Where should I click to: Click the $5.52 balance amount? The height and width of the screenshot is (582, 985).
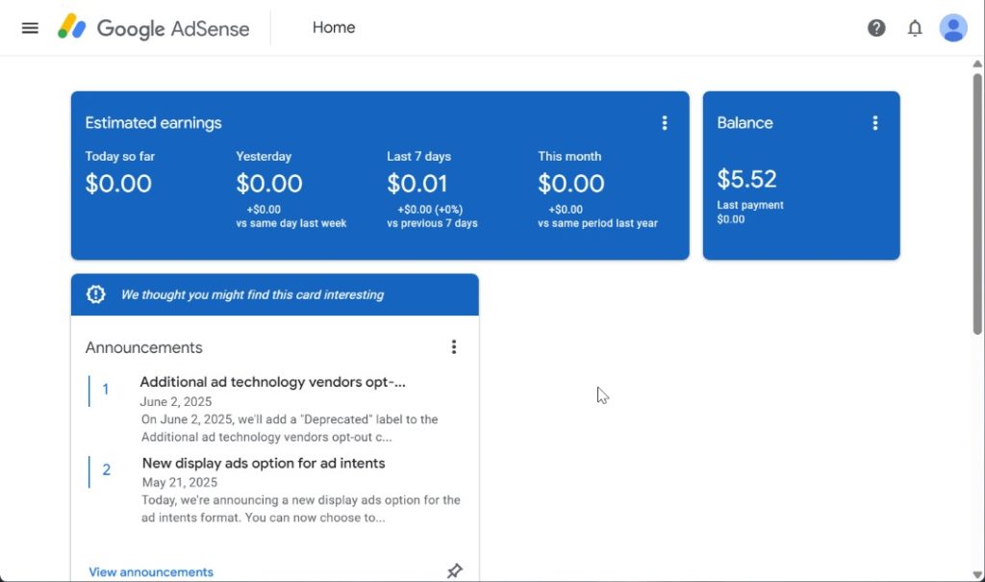tap(746, 179)
